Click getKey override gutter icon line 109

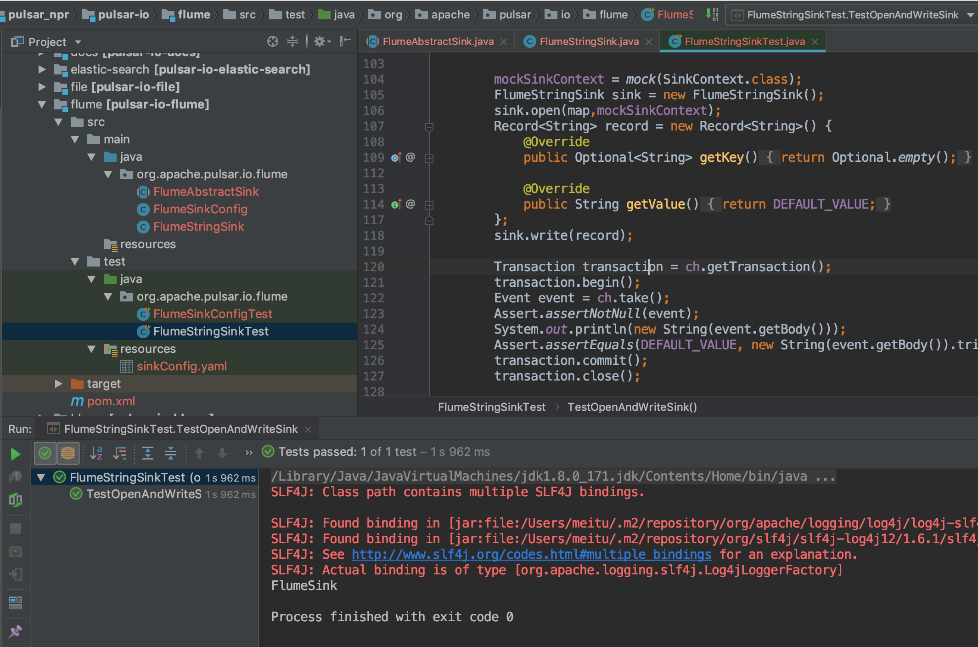tap(396, 158)
